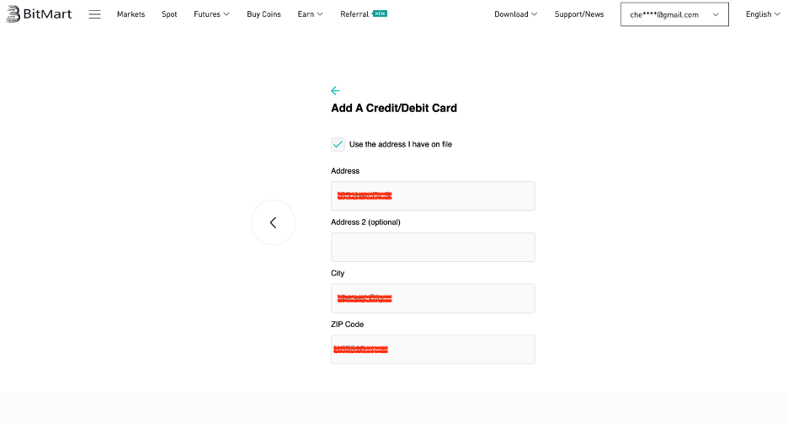The image size is (788, 423).
Task: Focus the Address 2 optional field
Action: click(433, 247)
